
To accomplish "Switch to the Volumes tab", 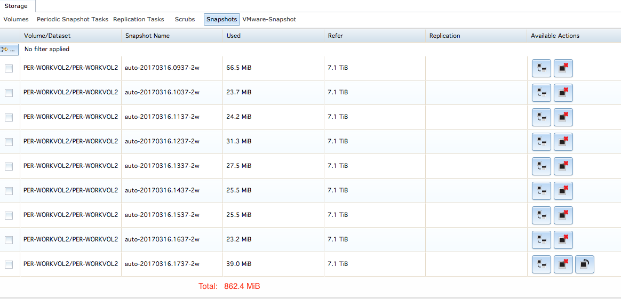I will [16, 19].
